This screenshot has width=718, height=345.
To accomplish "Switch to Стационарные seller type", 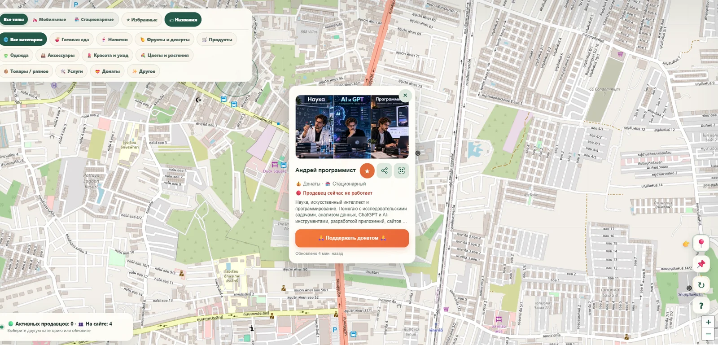I will tap(94, 20).
